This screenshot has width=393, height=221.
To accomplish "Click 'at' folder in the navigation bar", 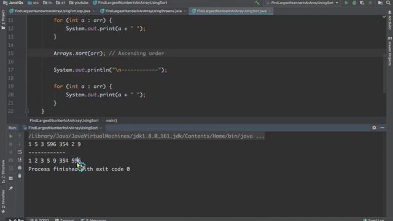I will pyautogui.click(x=60, y=2).
